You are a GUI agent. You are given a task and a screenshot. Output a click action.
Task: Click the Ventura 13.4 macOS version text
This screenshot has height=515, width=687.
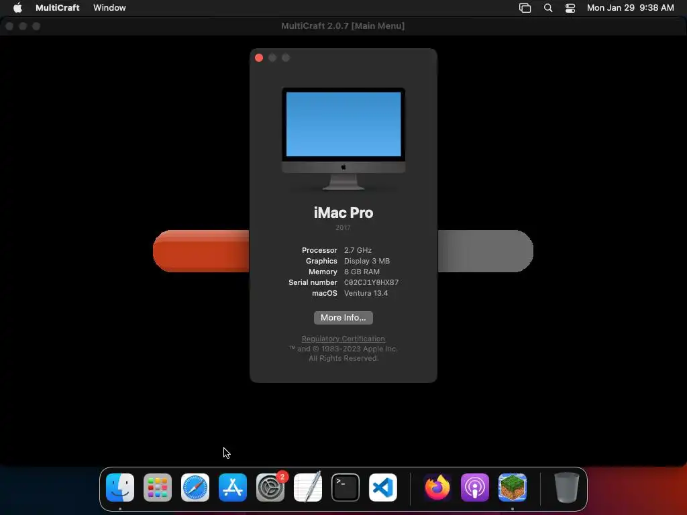pos(366,293)
